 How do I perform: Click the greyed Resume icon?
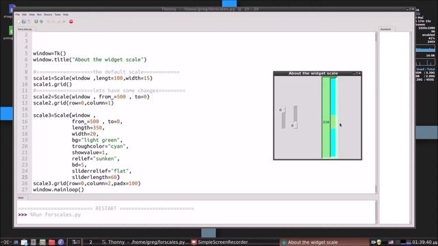[x=64, y=21]
